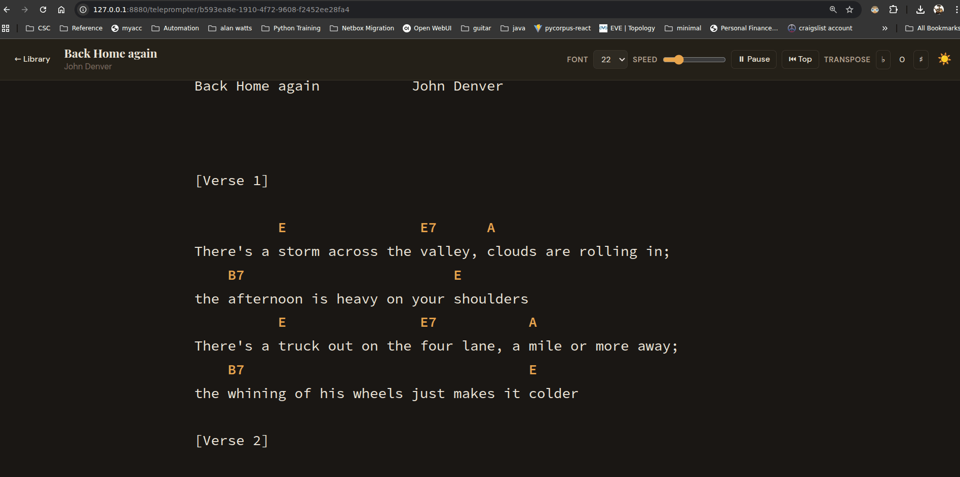The height and width of the screenshot is (477, 960).
Task: View site information icon in address bar
Action: [83, 10]
